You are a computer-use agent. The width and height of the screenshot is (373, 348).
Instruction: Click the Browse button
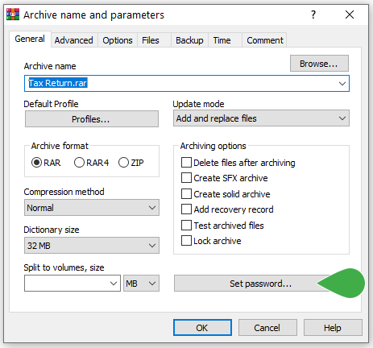click(x=319, y=64)
